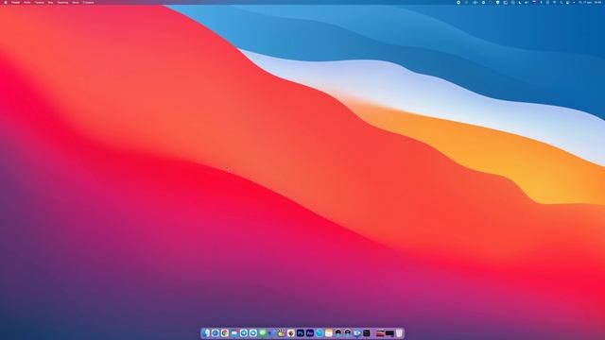
Task: Launch Google Chrome from the Dock
Action: [225, 333]
